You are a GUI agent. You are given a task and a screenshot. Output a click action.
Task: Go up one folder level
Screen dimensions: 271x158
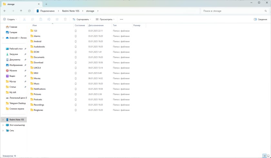point(21,11)
